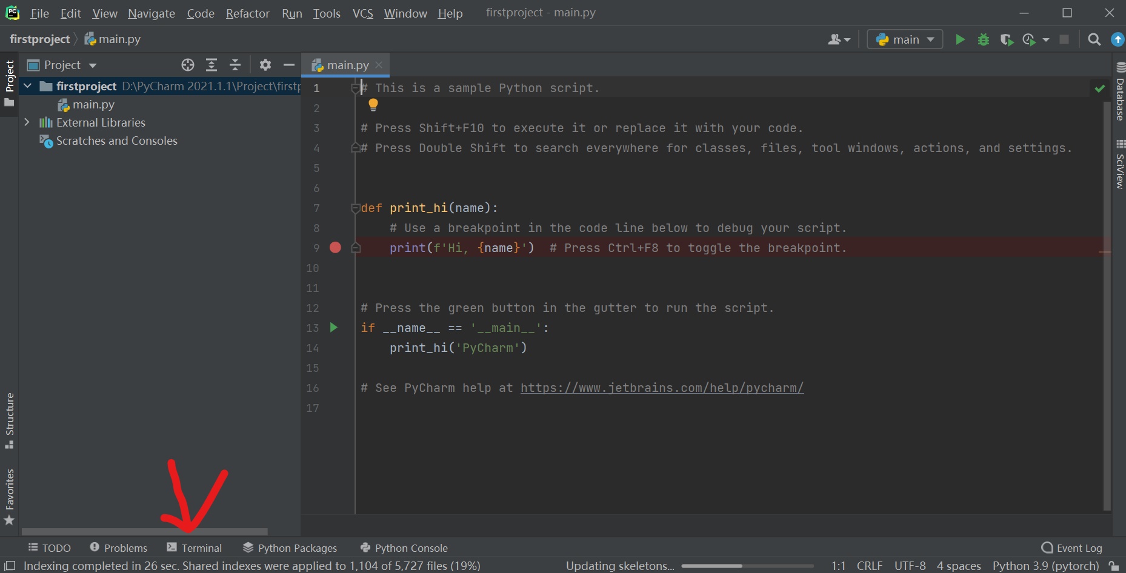Click the disabled stop button in toolbar
Screen dimensions: 1126x573
(x=1064, y=39)
